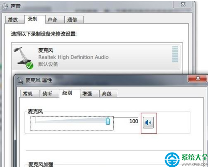Close the 麦克风 属性 dialog

[197, 79]
